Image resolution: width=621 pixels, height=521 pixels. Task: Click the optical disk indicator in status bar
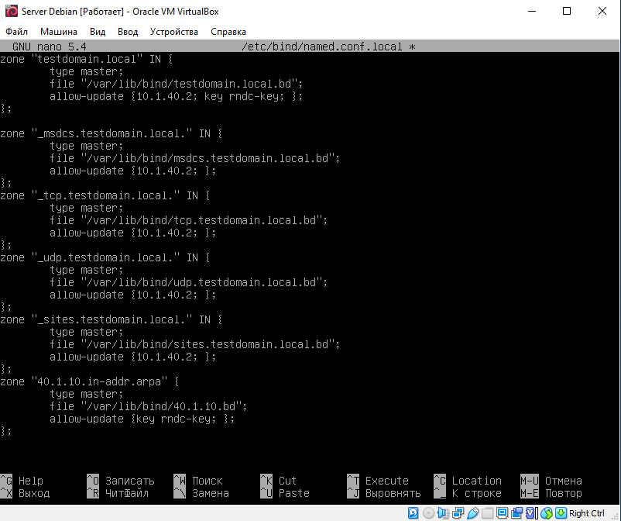tap(428, 513)
